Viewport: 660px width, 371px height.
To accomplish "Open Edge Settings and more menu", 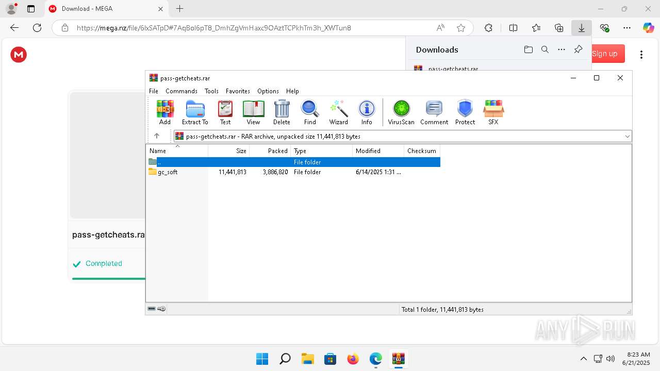I will click(627, 28).
